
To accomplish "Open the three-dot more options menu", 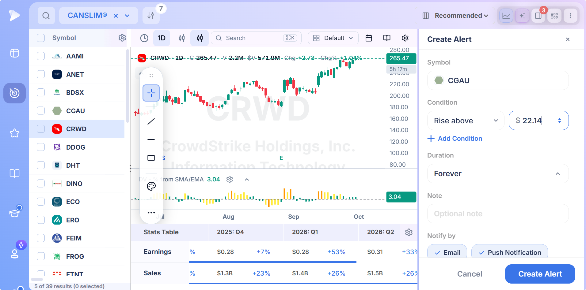I will click(570, 16).
